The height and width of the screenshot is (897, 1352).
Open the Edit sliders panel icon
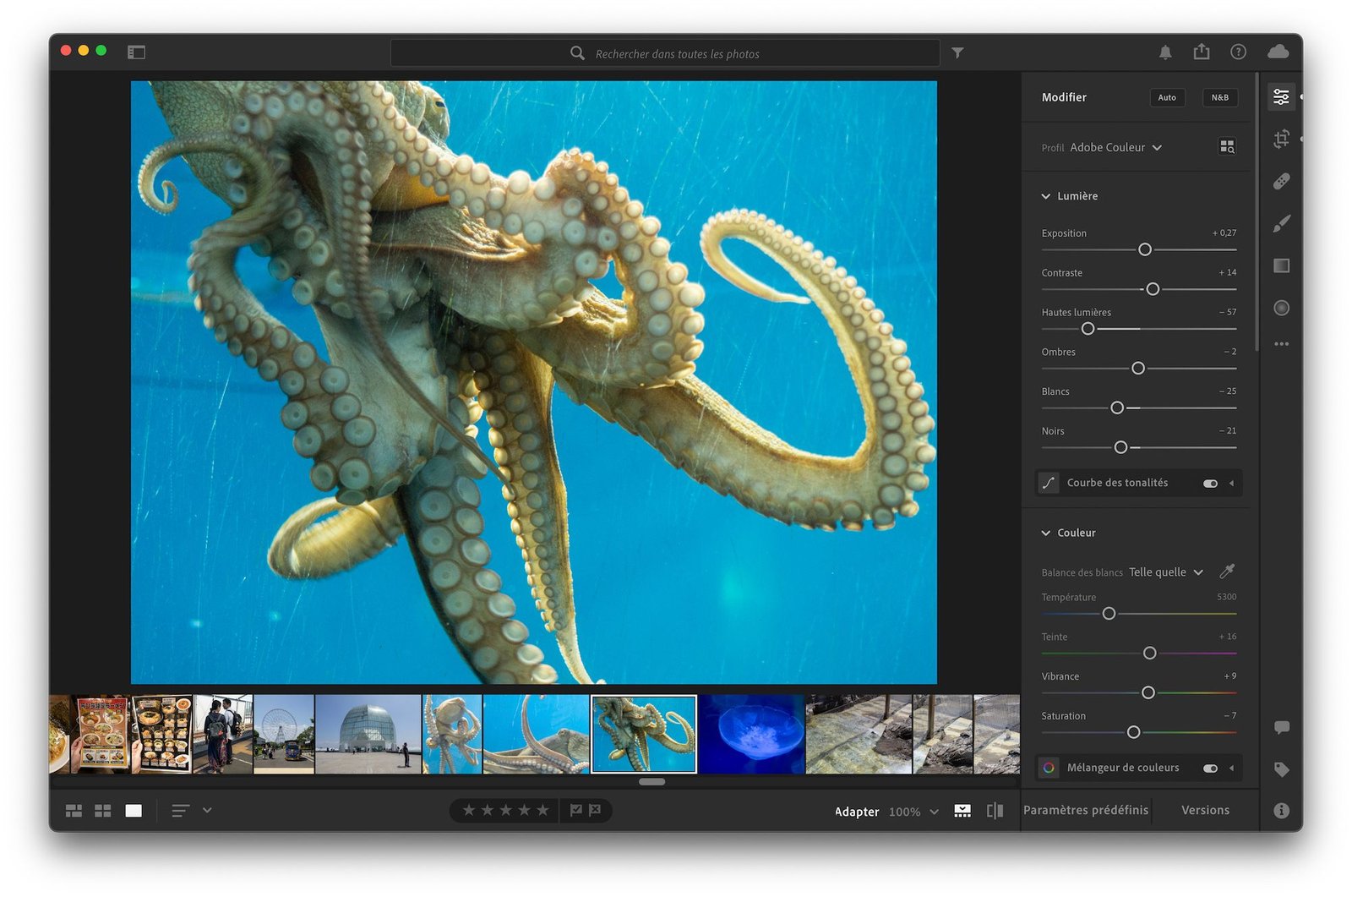1281,97
